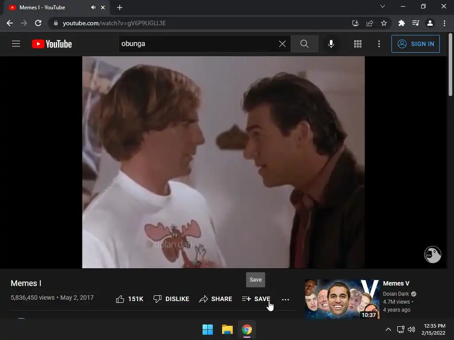This screenshot has width=454, height=340.
Task: Go to YouTube home via logo
Action: [x=52, y=44]
